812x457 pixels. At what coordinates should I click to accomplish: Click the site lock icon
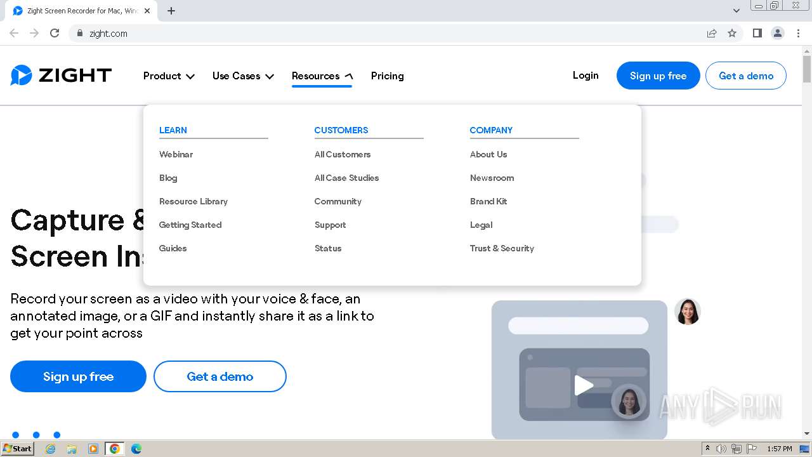(x=80, y=33)
